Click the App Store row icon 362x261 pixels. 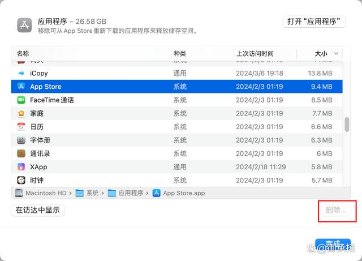click(x=21, y=87)
